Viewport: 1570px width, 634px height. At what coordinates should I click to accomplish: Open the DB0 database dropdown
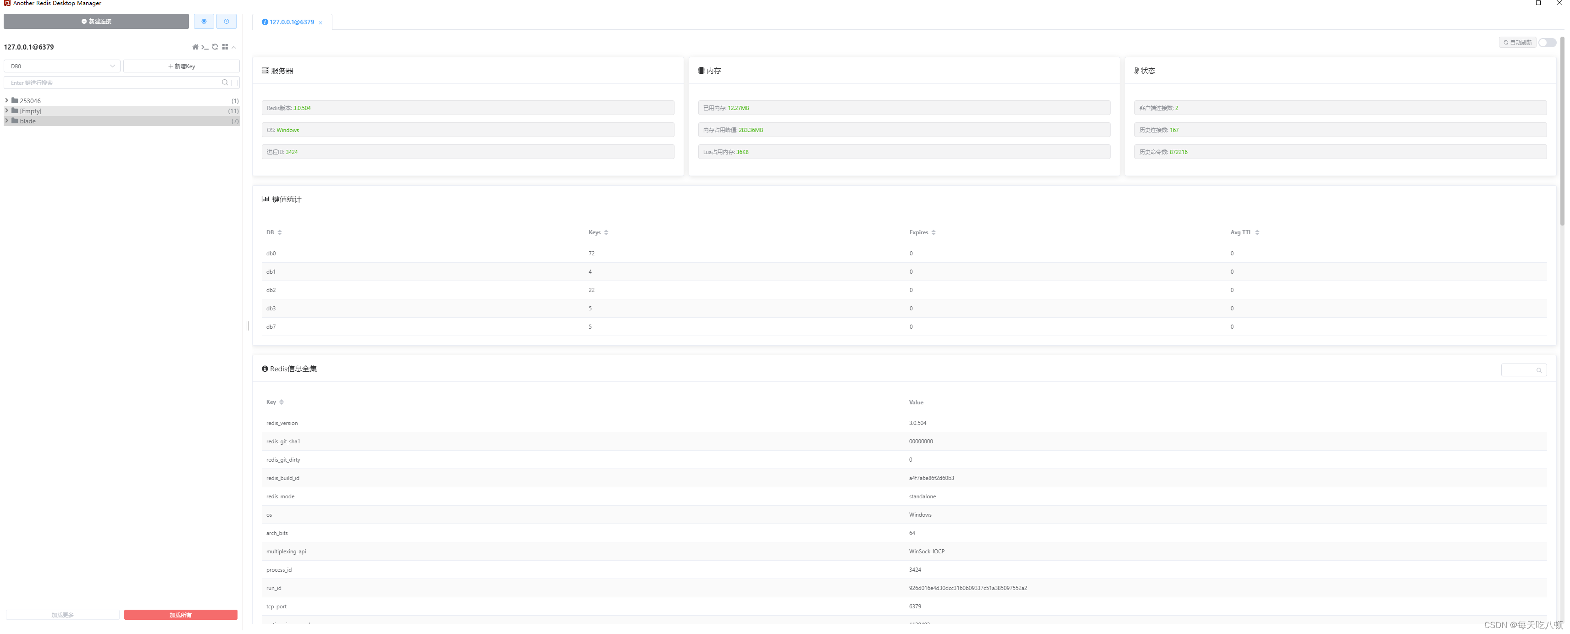coord(61,66)
